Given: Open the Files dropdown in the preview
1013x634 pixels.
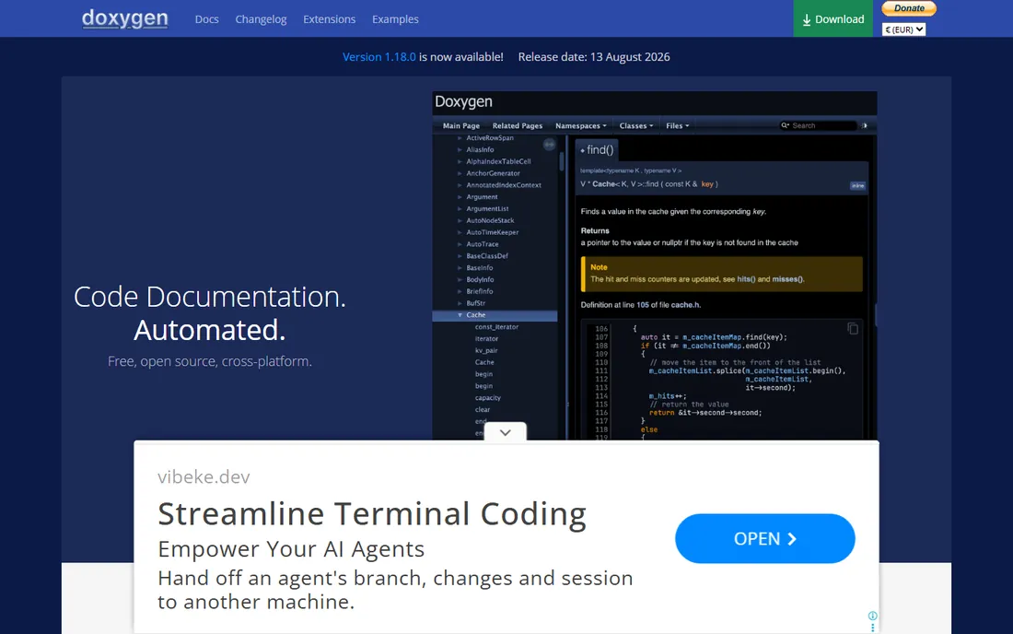Looking at the screenshot, I should pos(678,126).
